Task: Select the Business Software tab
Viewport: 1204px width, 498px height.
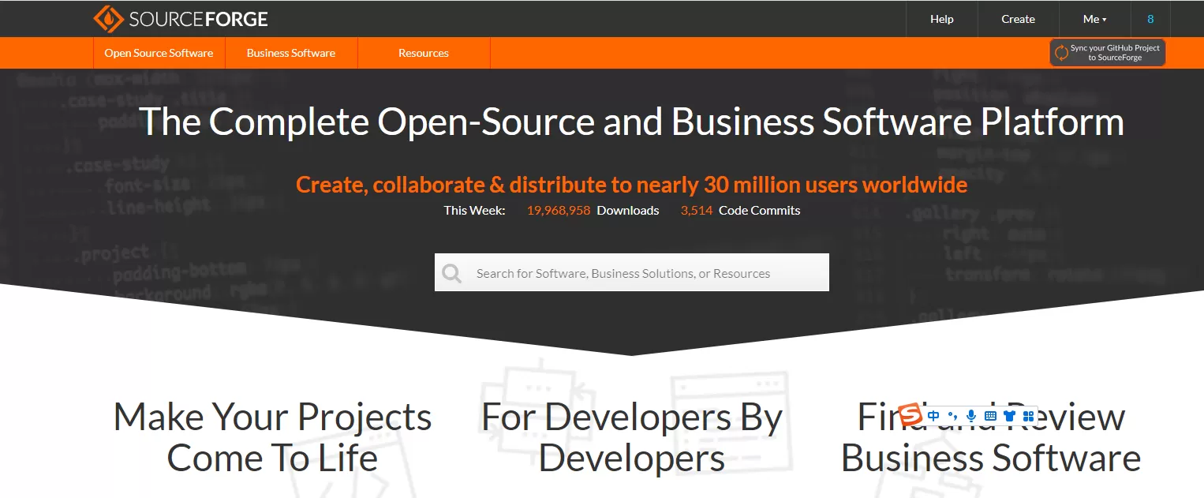Action: [x=291, y=53]
